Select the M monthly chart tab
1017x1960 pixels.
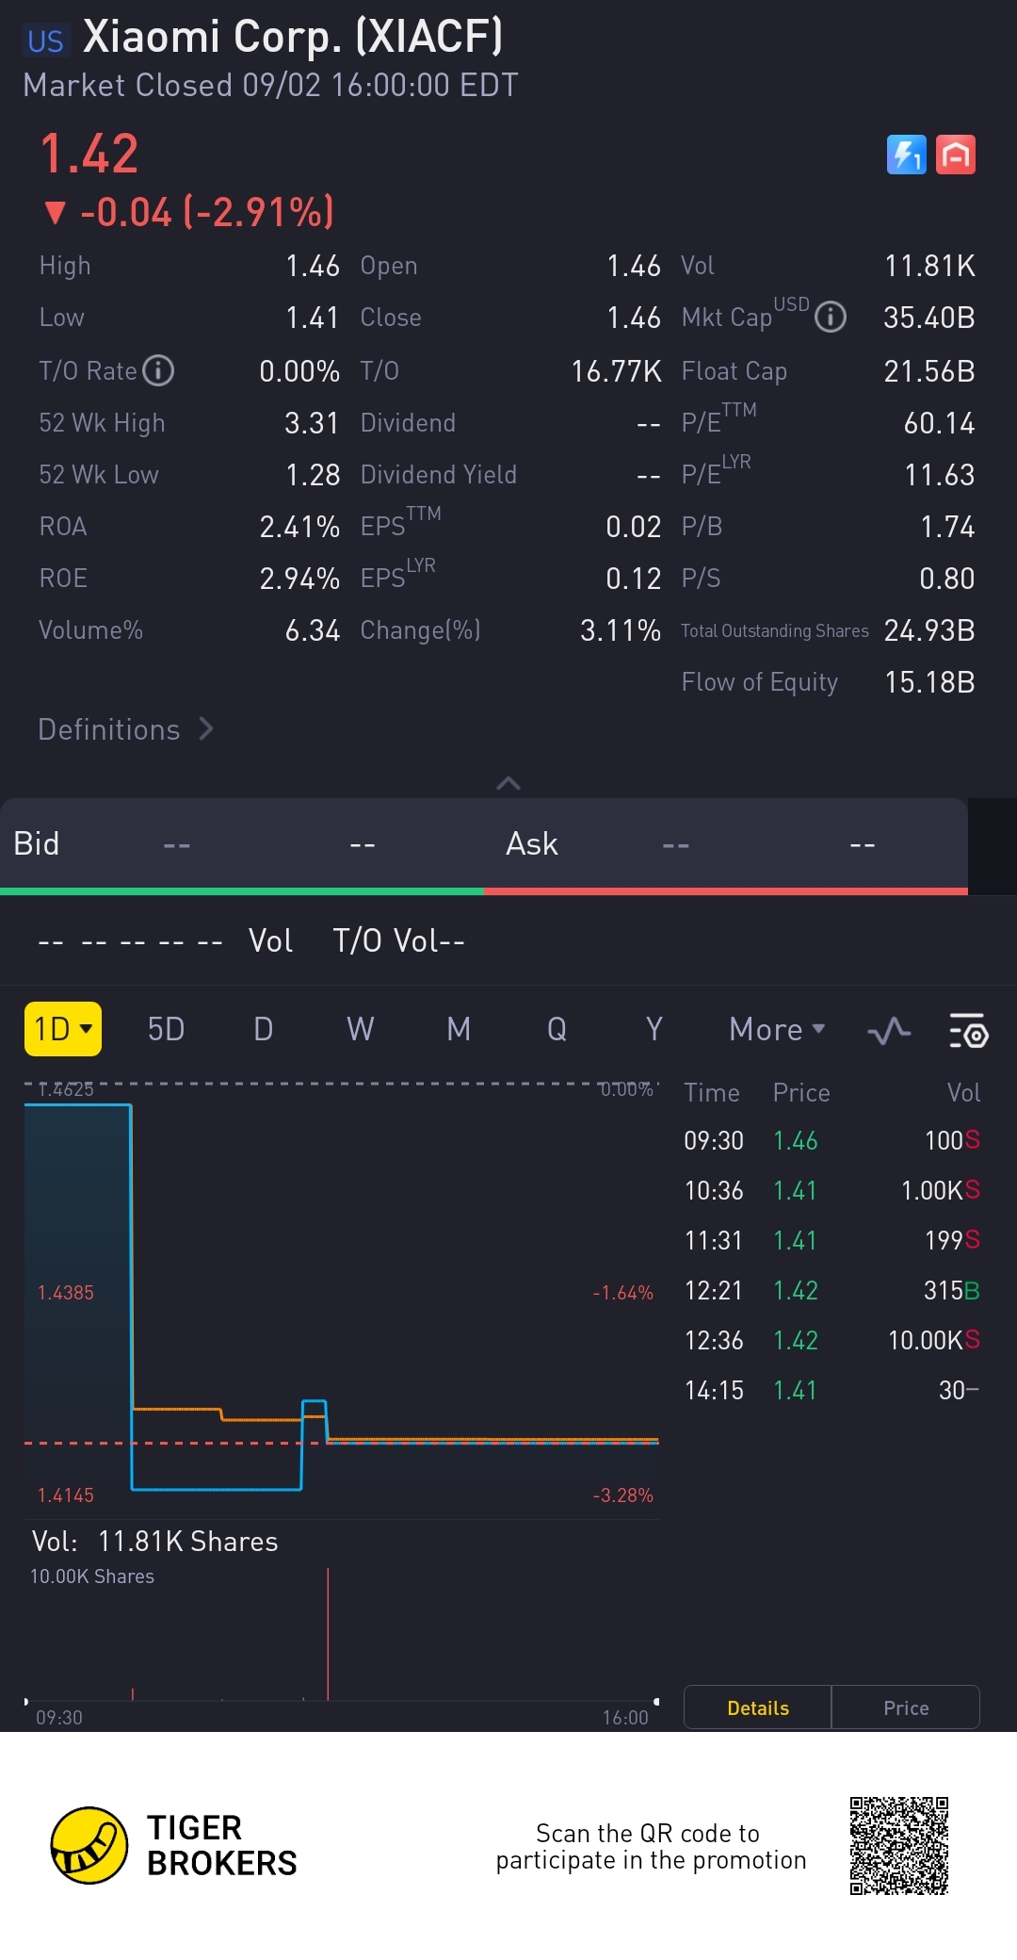click(x=459, y=1029)
